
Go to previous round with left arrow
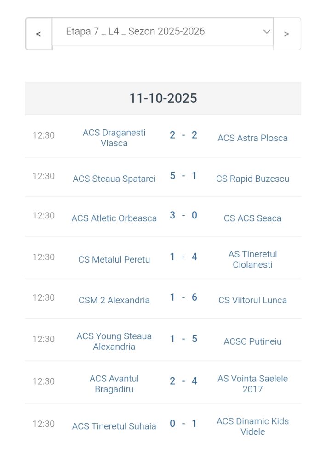pos(39,34)
